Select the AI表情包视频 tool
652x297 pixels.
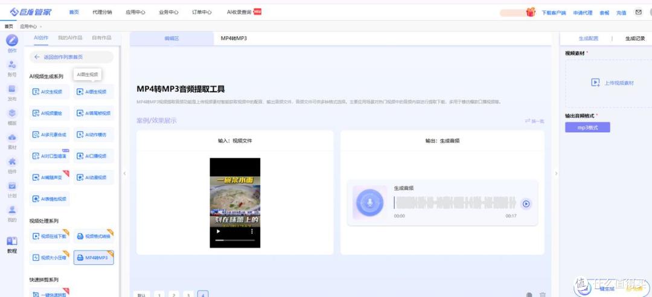pyautogui.click(x=50, y=199)
